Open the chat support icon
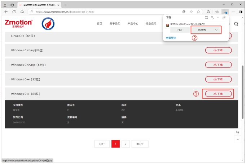 pyautogui.click(x=238, y=132)
